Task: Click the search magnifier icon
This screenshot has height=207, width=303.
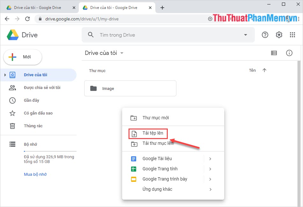Action: pos(91,35)
